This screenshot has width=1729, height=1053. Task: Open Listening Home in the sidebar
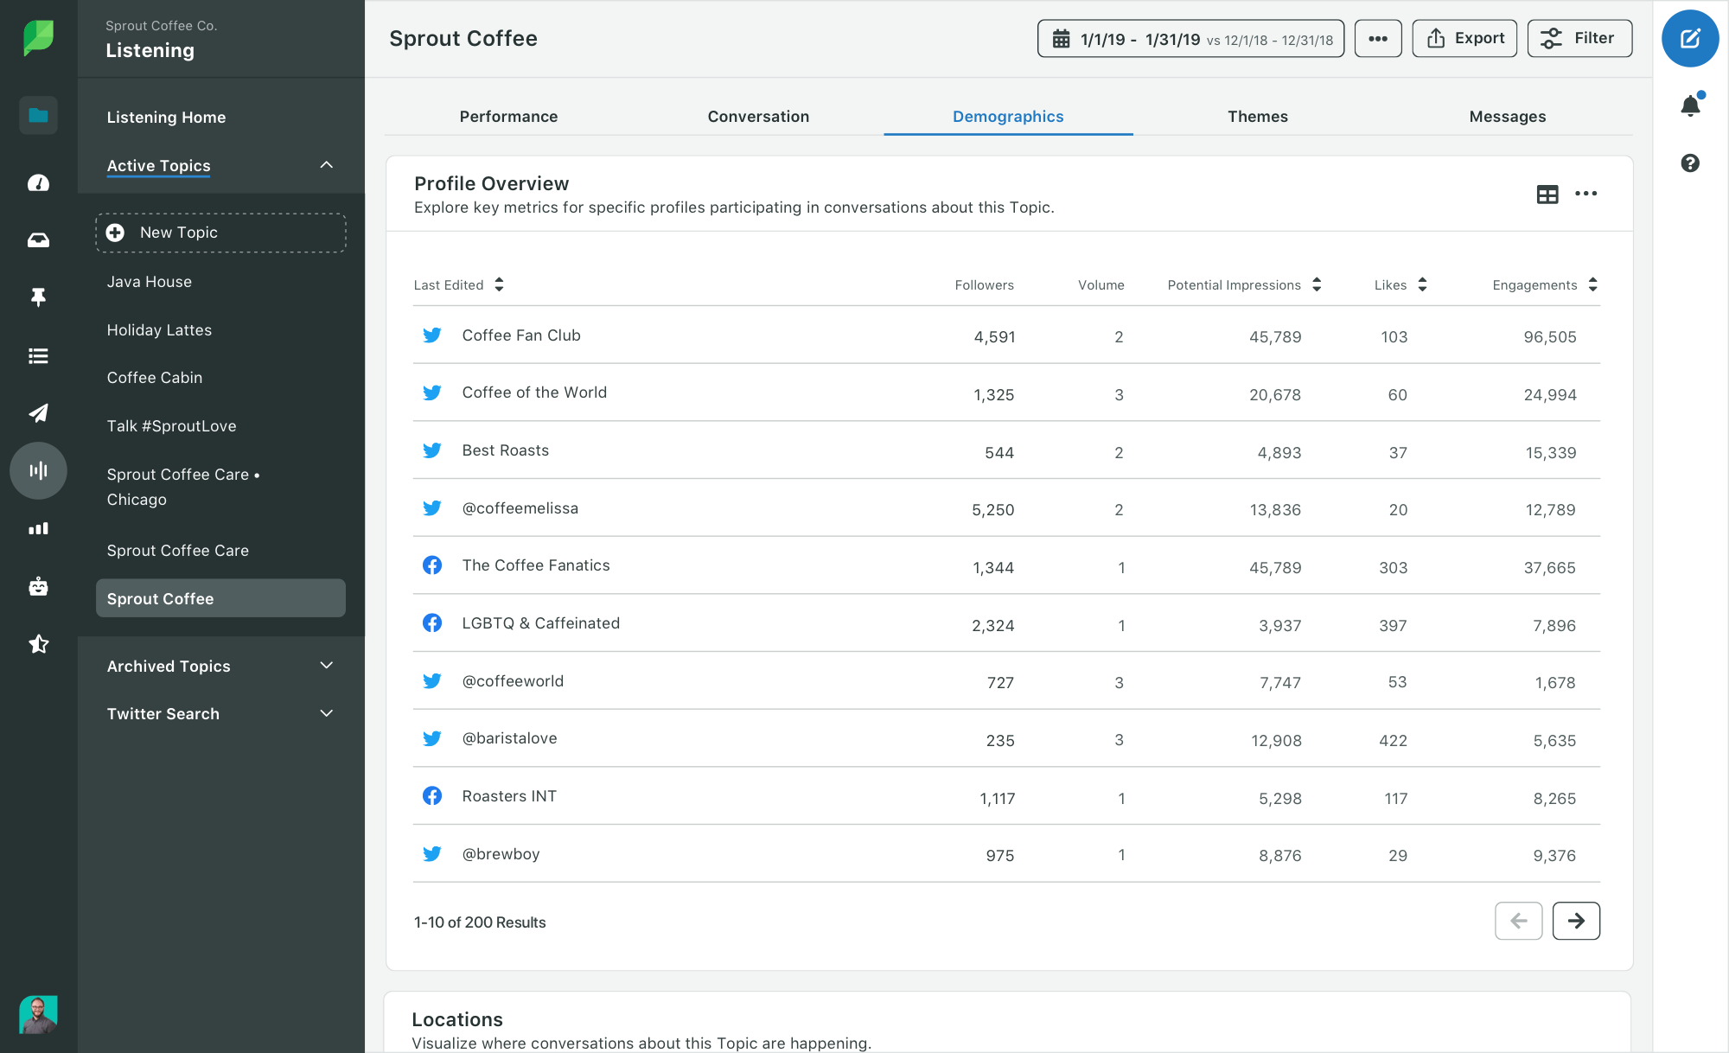(x=166, y=117)
